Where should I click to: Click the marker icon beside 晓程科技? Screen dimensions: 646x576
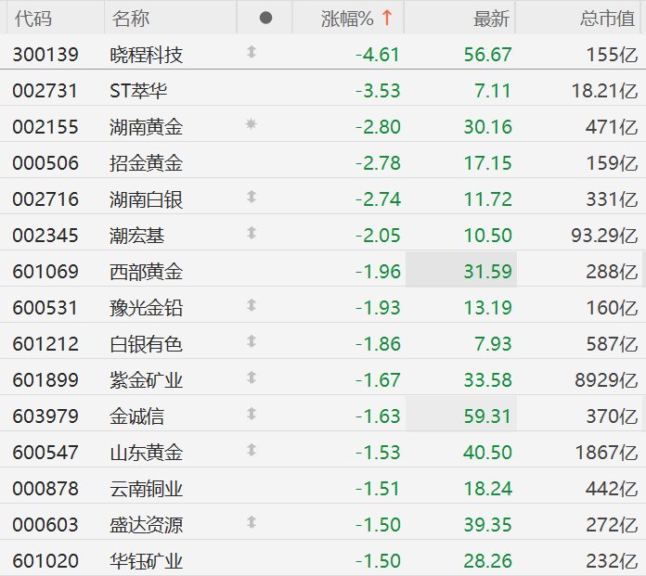point(251,53)
